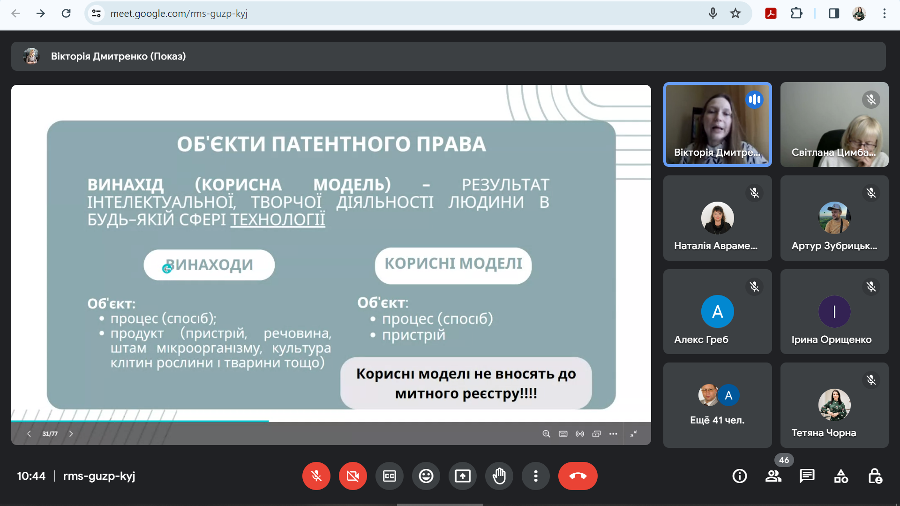Advance to next slide arrow

coord(71,434)
